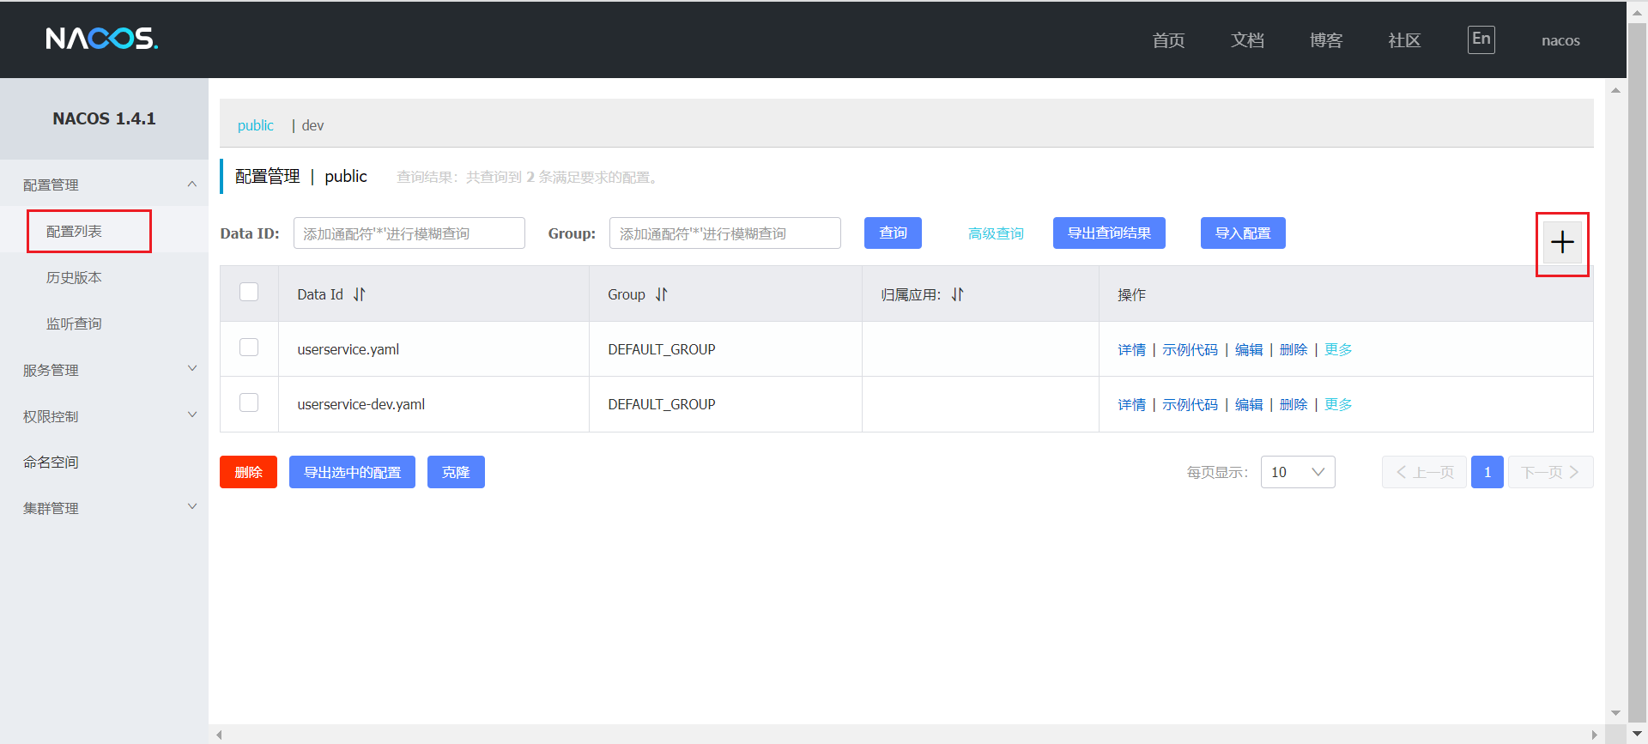Viewport: 1648px width, 744px height.
Task: Switch language with the En icon
Action: click(1481, 39)
